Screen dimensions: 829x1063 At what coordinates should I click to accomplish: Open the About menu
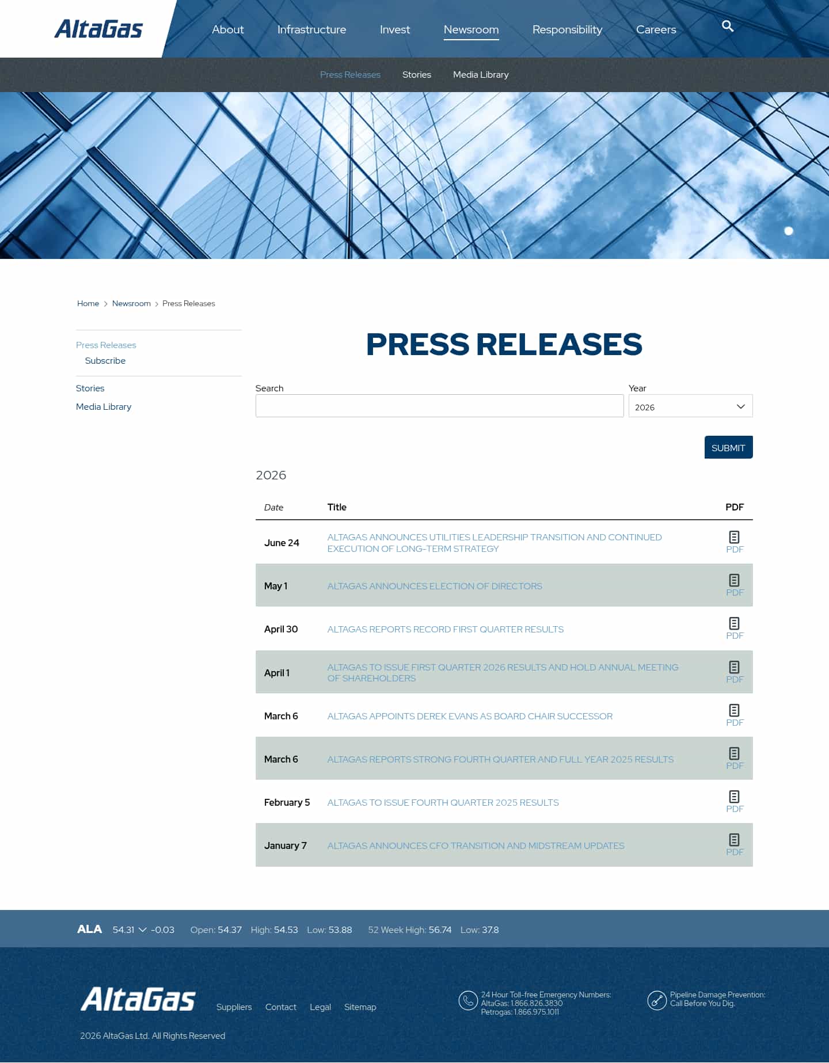tap(228, 29)
